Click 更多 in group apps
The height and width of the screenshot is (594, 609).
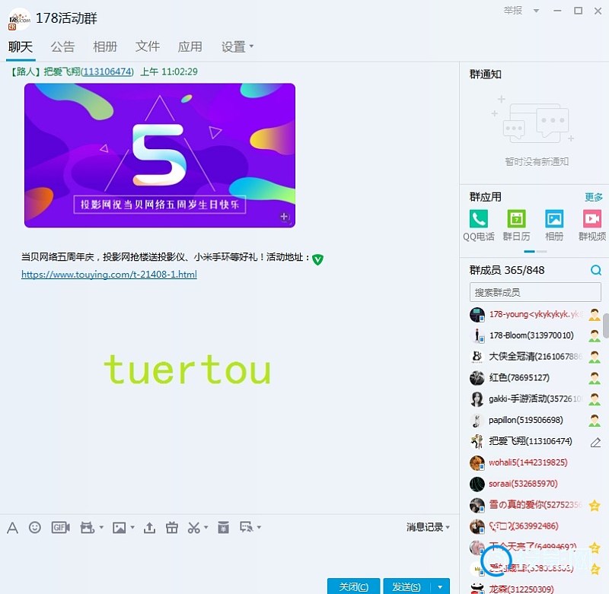pos(594,197)
